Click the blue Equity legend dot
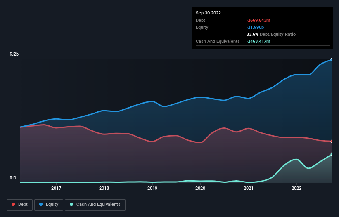The height and width of the screenshot is (217, 339). pyautogui.click(x=41, y=204)
